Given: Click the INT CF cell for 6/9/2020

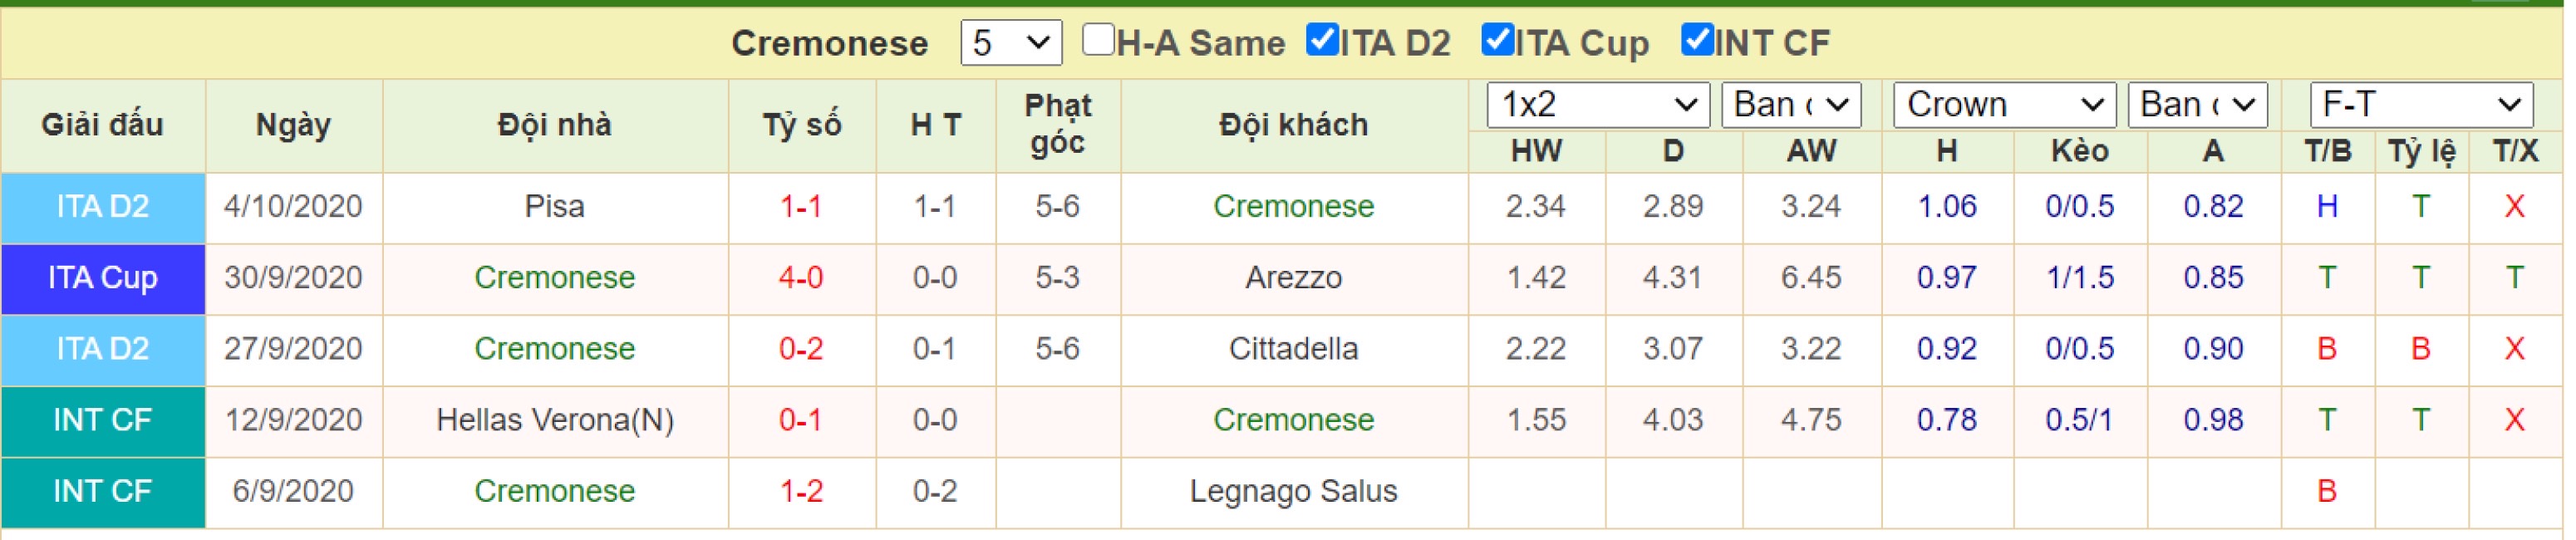Looking at the screenshot, I should tap(103, 492).
